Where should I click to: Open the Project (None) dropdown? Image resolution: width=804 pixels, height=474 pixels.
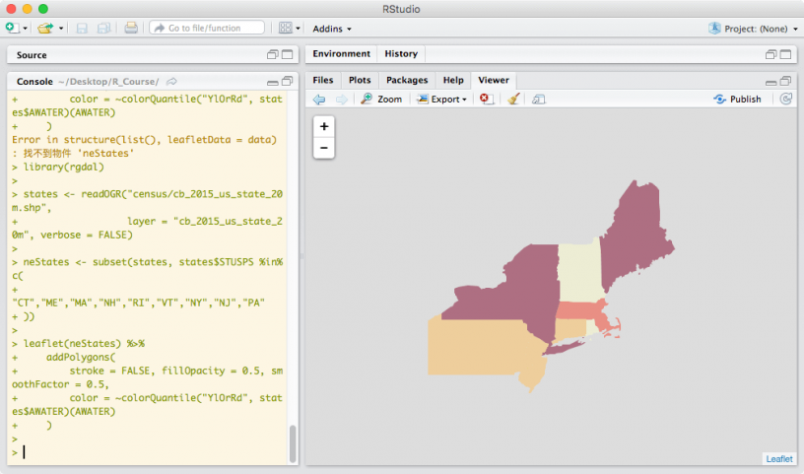click(754, 29)
